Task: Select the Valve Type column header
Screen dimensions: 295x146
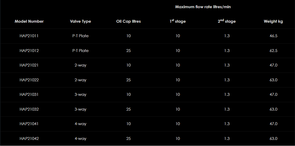Action: tap(80, 21)
